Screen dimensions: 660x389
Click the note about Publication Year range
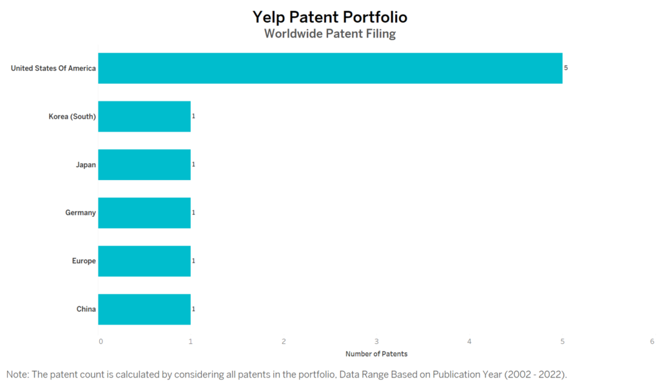pyautogui.click(x=287, y=375)
